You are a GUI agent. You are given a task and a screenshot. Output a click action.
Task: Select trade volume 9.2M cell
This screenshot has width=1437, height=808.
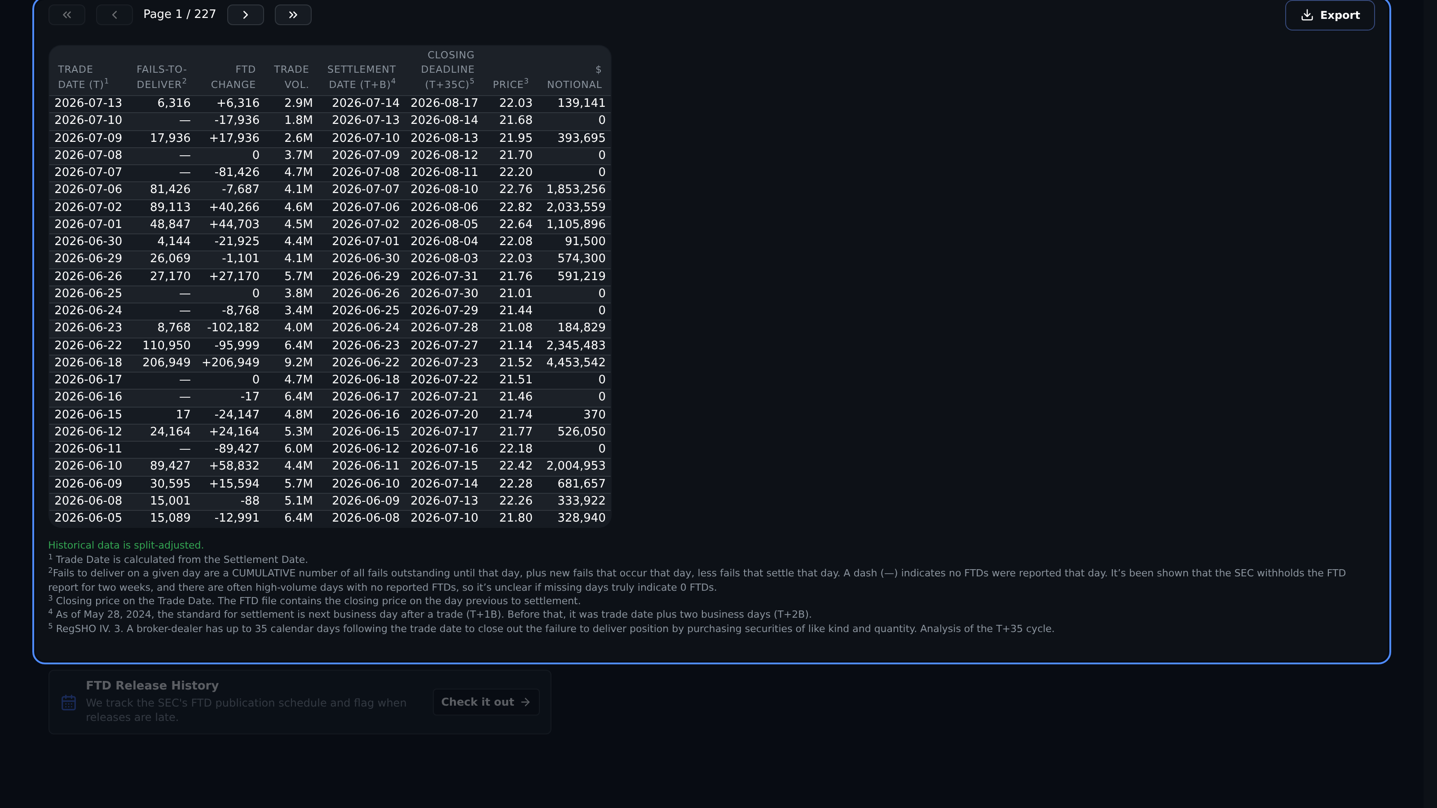299,362
